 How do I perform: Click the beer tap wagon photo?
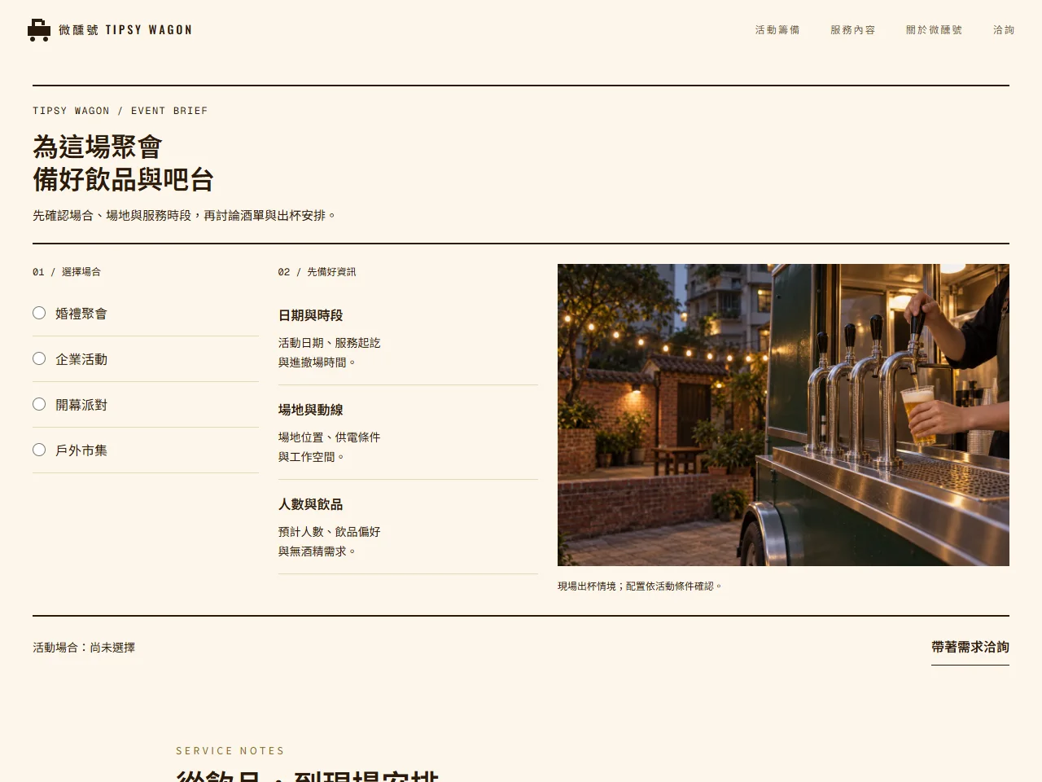[783, 415]
